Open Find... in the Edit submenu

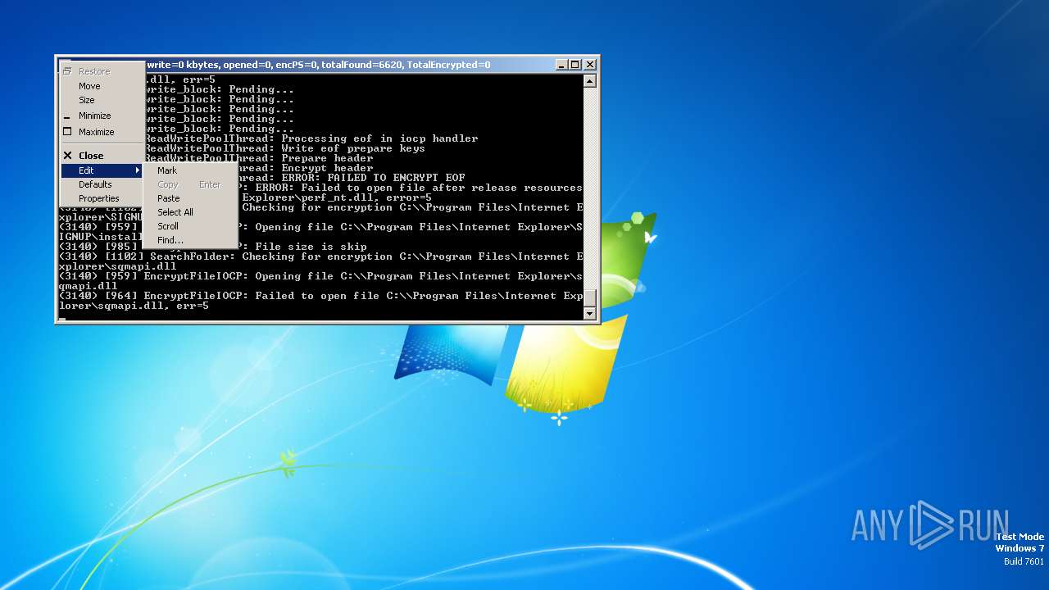pyautogui.click(x=190, y=240)
